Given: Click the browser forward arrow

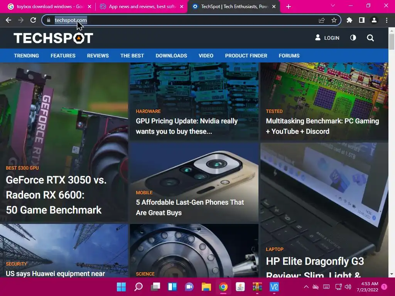Looking at the screenshot, I should [x=21, y=20].
